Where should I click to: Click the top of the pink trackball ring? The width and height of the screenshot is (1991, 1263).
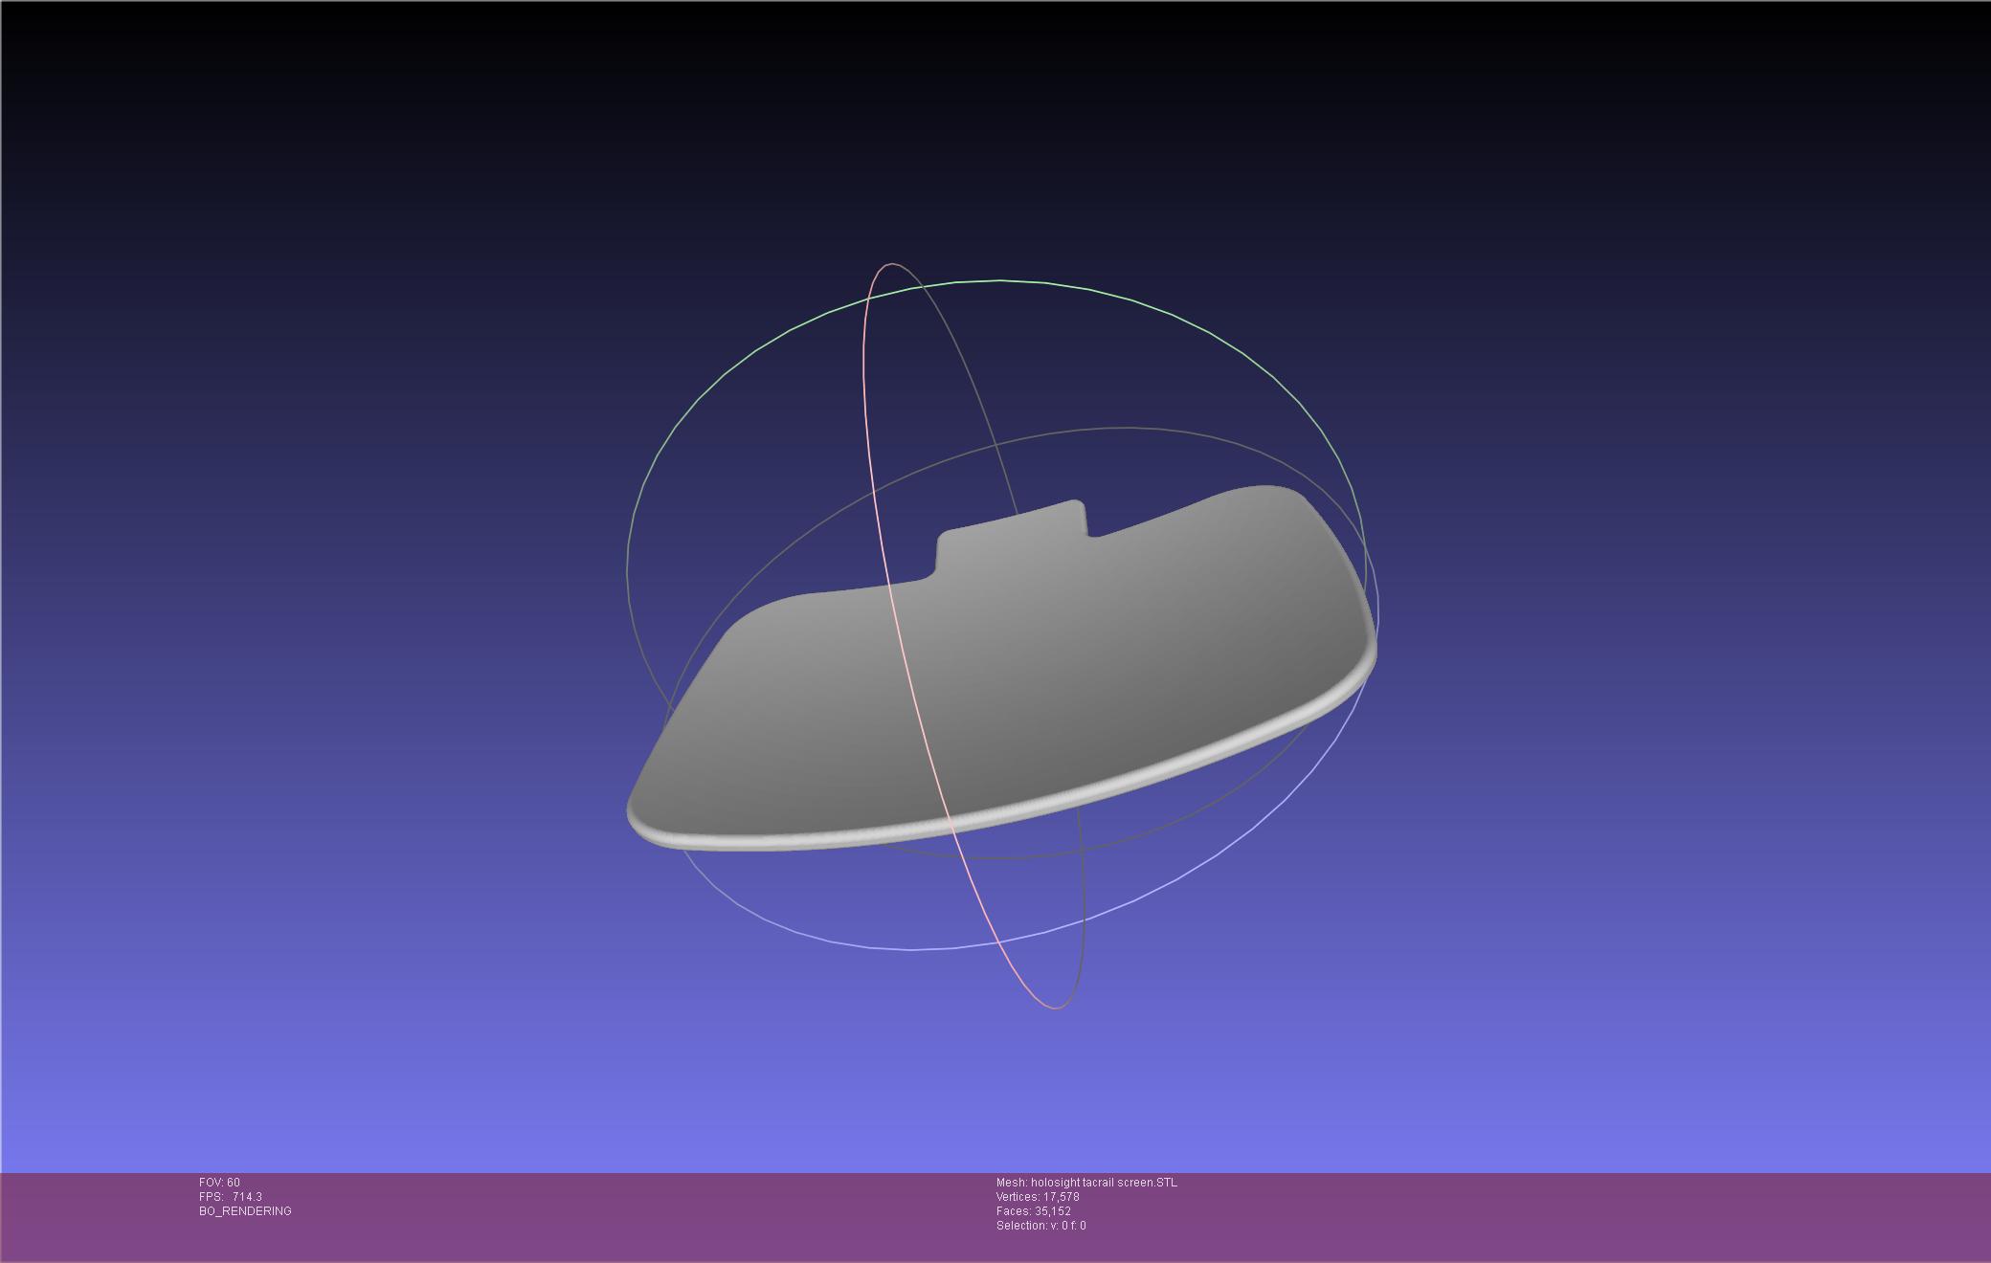click(x=892, y=264)
